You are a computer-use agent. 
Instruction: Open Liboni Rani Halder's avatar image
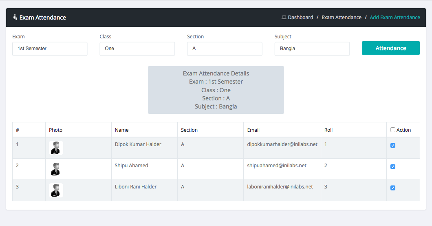click(56, 190)
